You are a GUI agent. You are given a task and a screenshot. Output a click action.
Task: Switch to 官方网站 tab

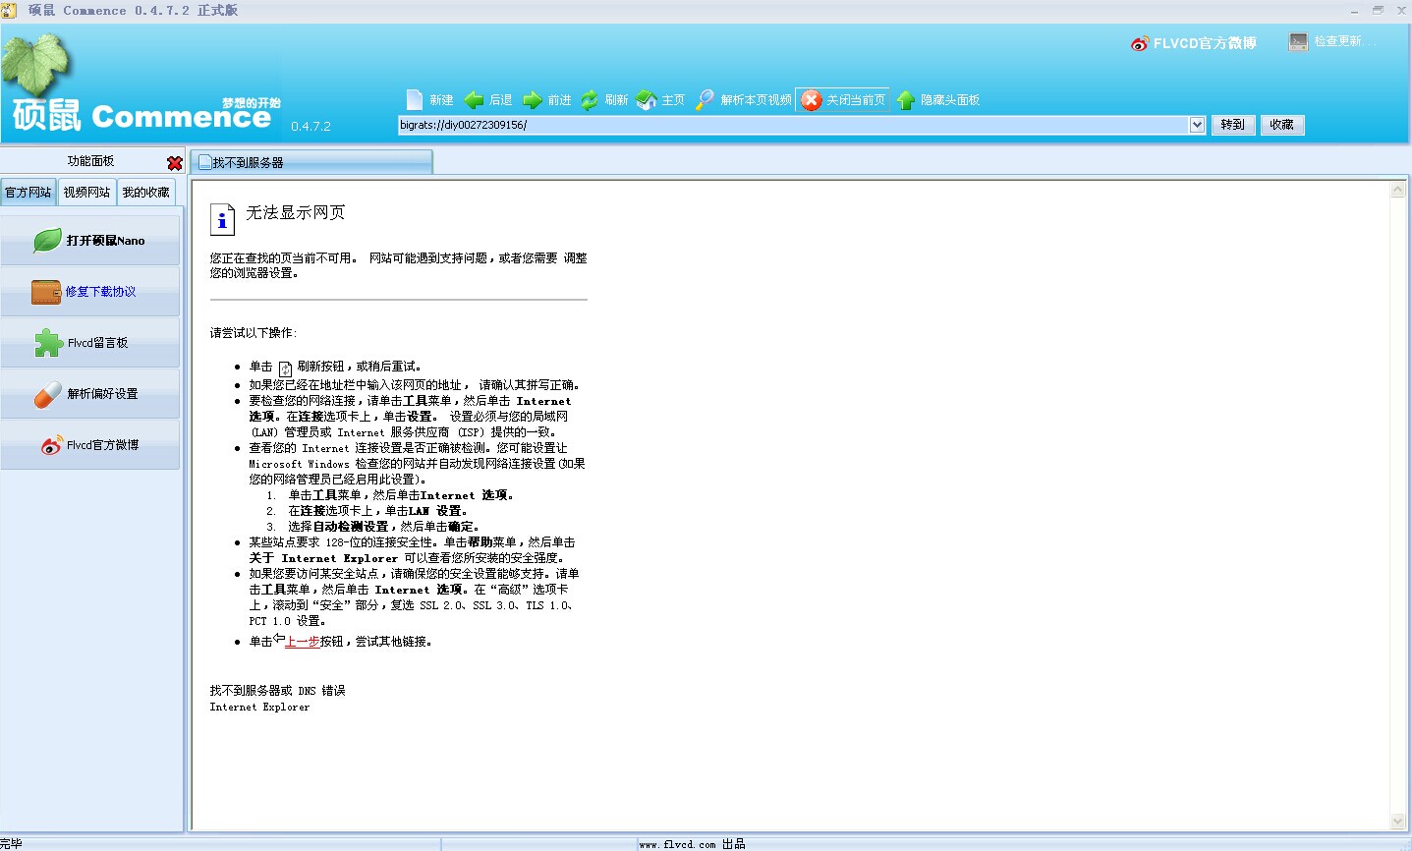28,193
